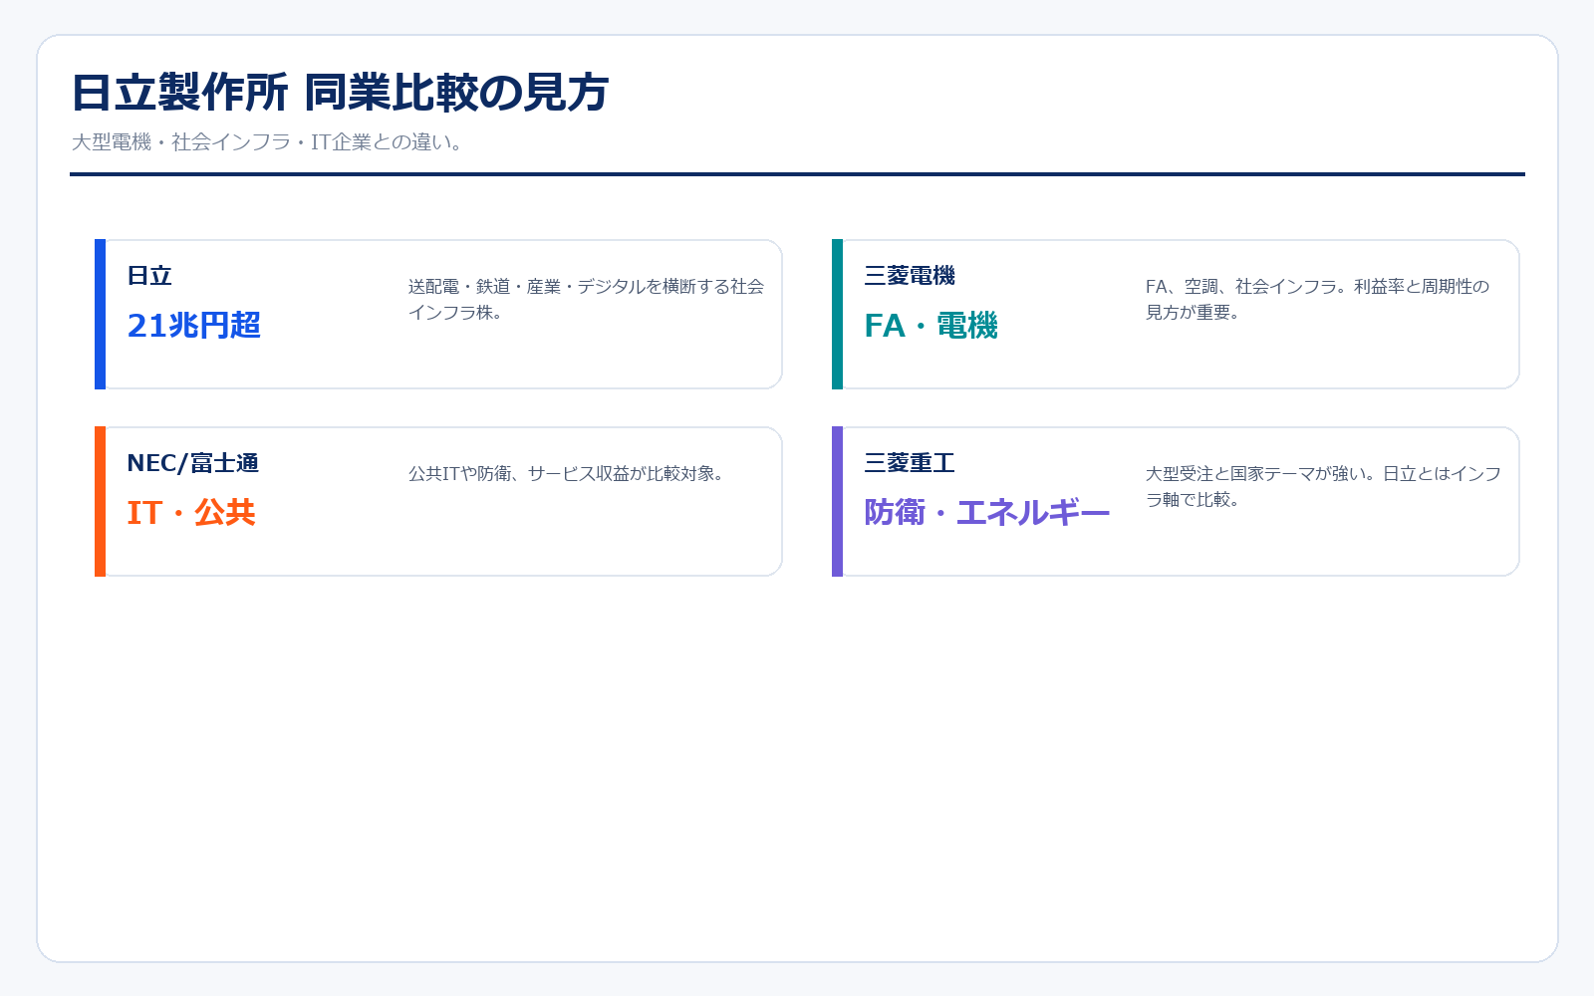
Task: Click description starting 送配電・鉄道・産業
Action: pos(586,300)
